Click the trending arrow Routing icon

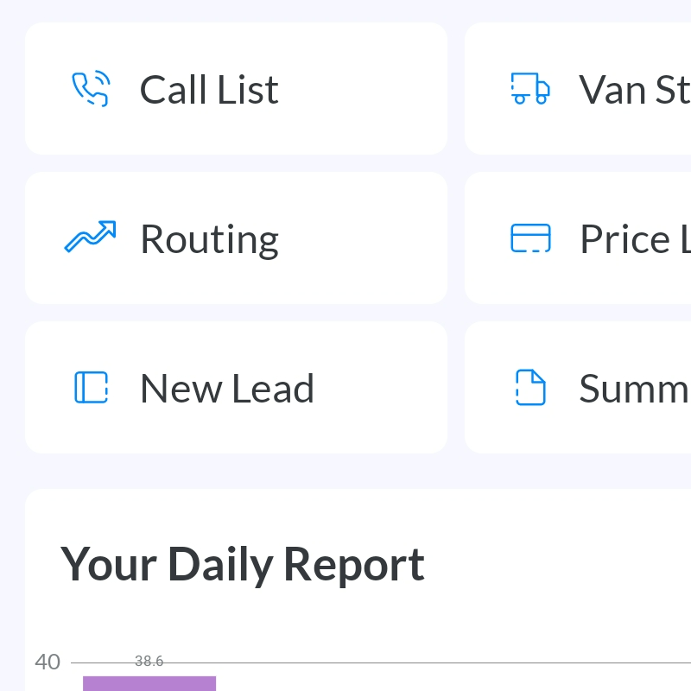click(x=91, y=237)
